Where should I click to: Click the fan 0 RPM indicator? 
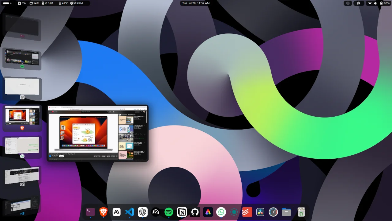pyautogui.click(x=77, y=3)
